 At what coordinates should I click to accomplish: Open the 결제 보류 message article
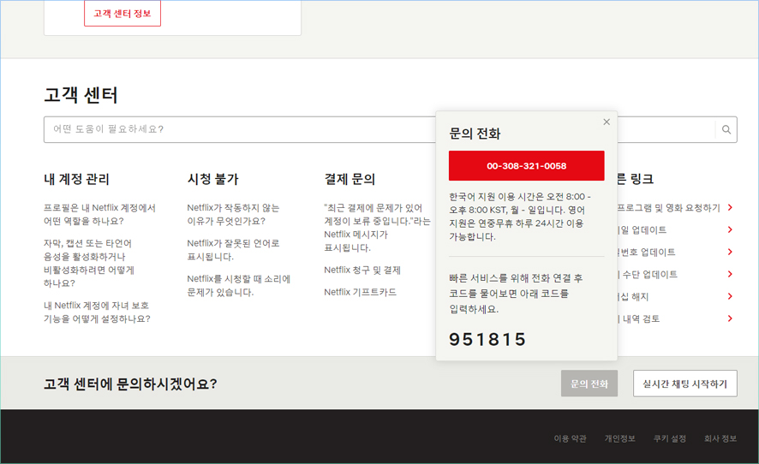coord(377,228)
